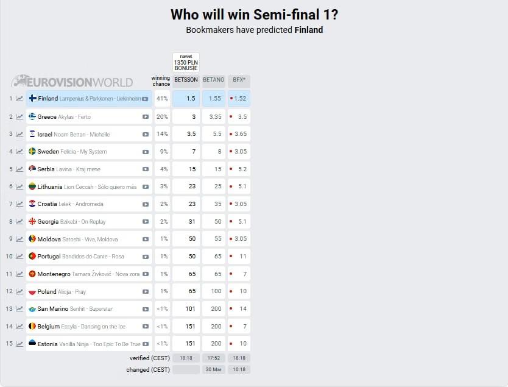Switch to the BETANO odds column
Viewport: 508px width, 387px height.
pyautogui.click(x=213, y=80)
